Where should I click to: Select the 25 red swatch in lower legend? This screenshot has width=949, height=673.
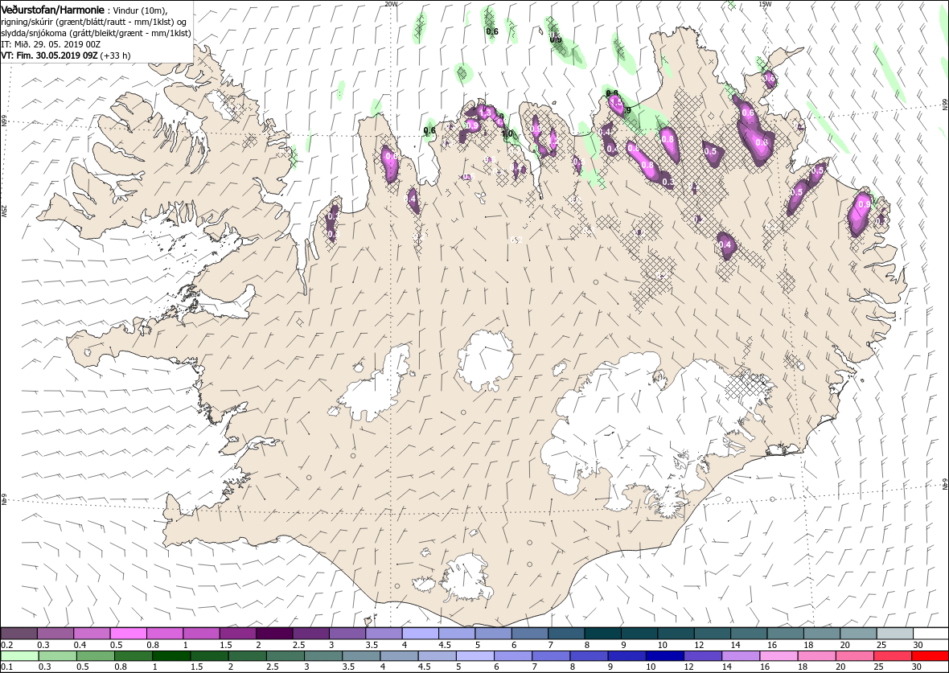pyautogui.click(x=892, y=656)
